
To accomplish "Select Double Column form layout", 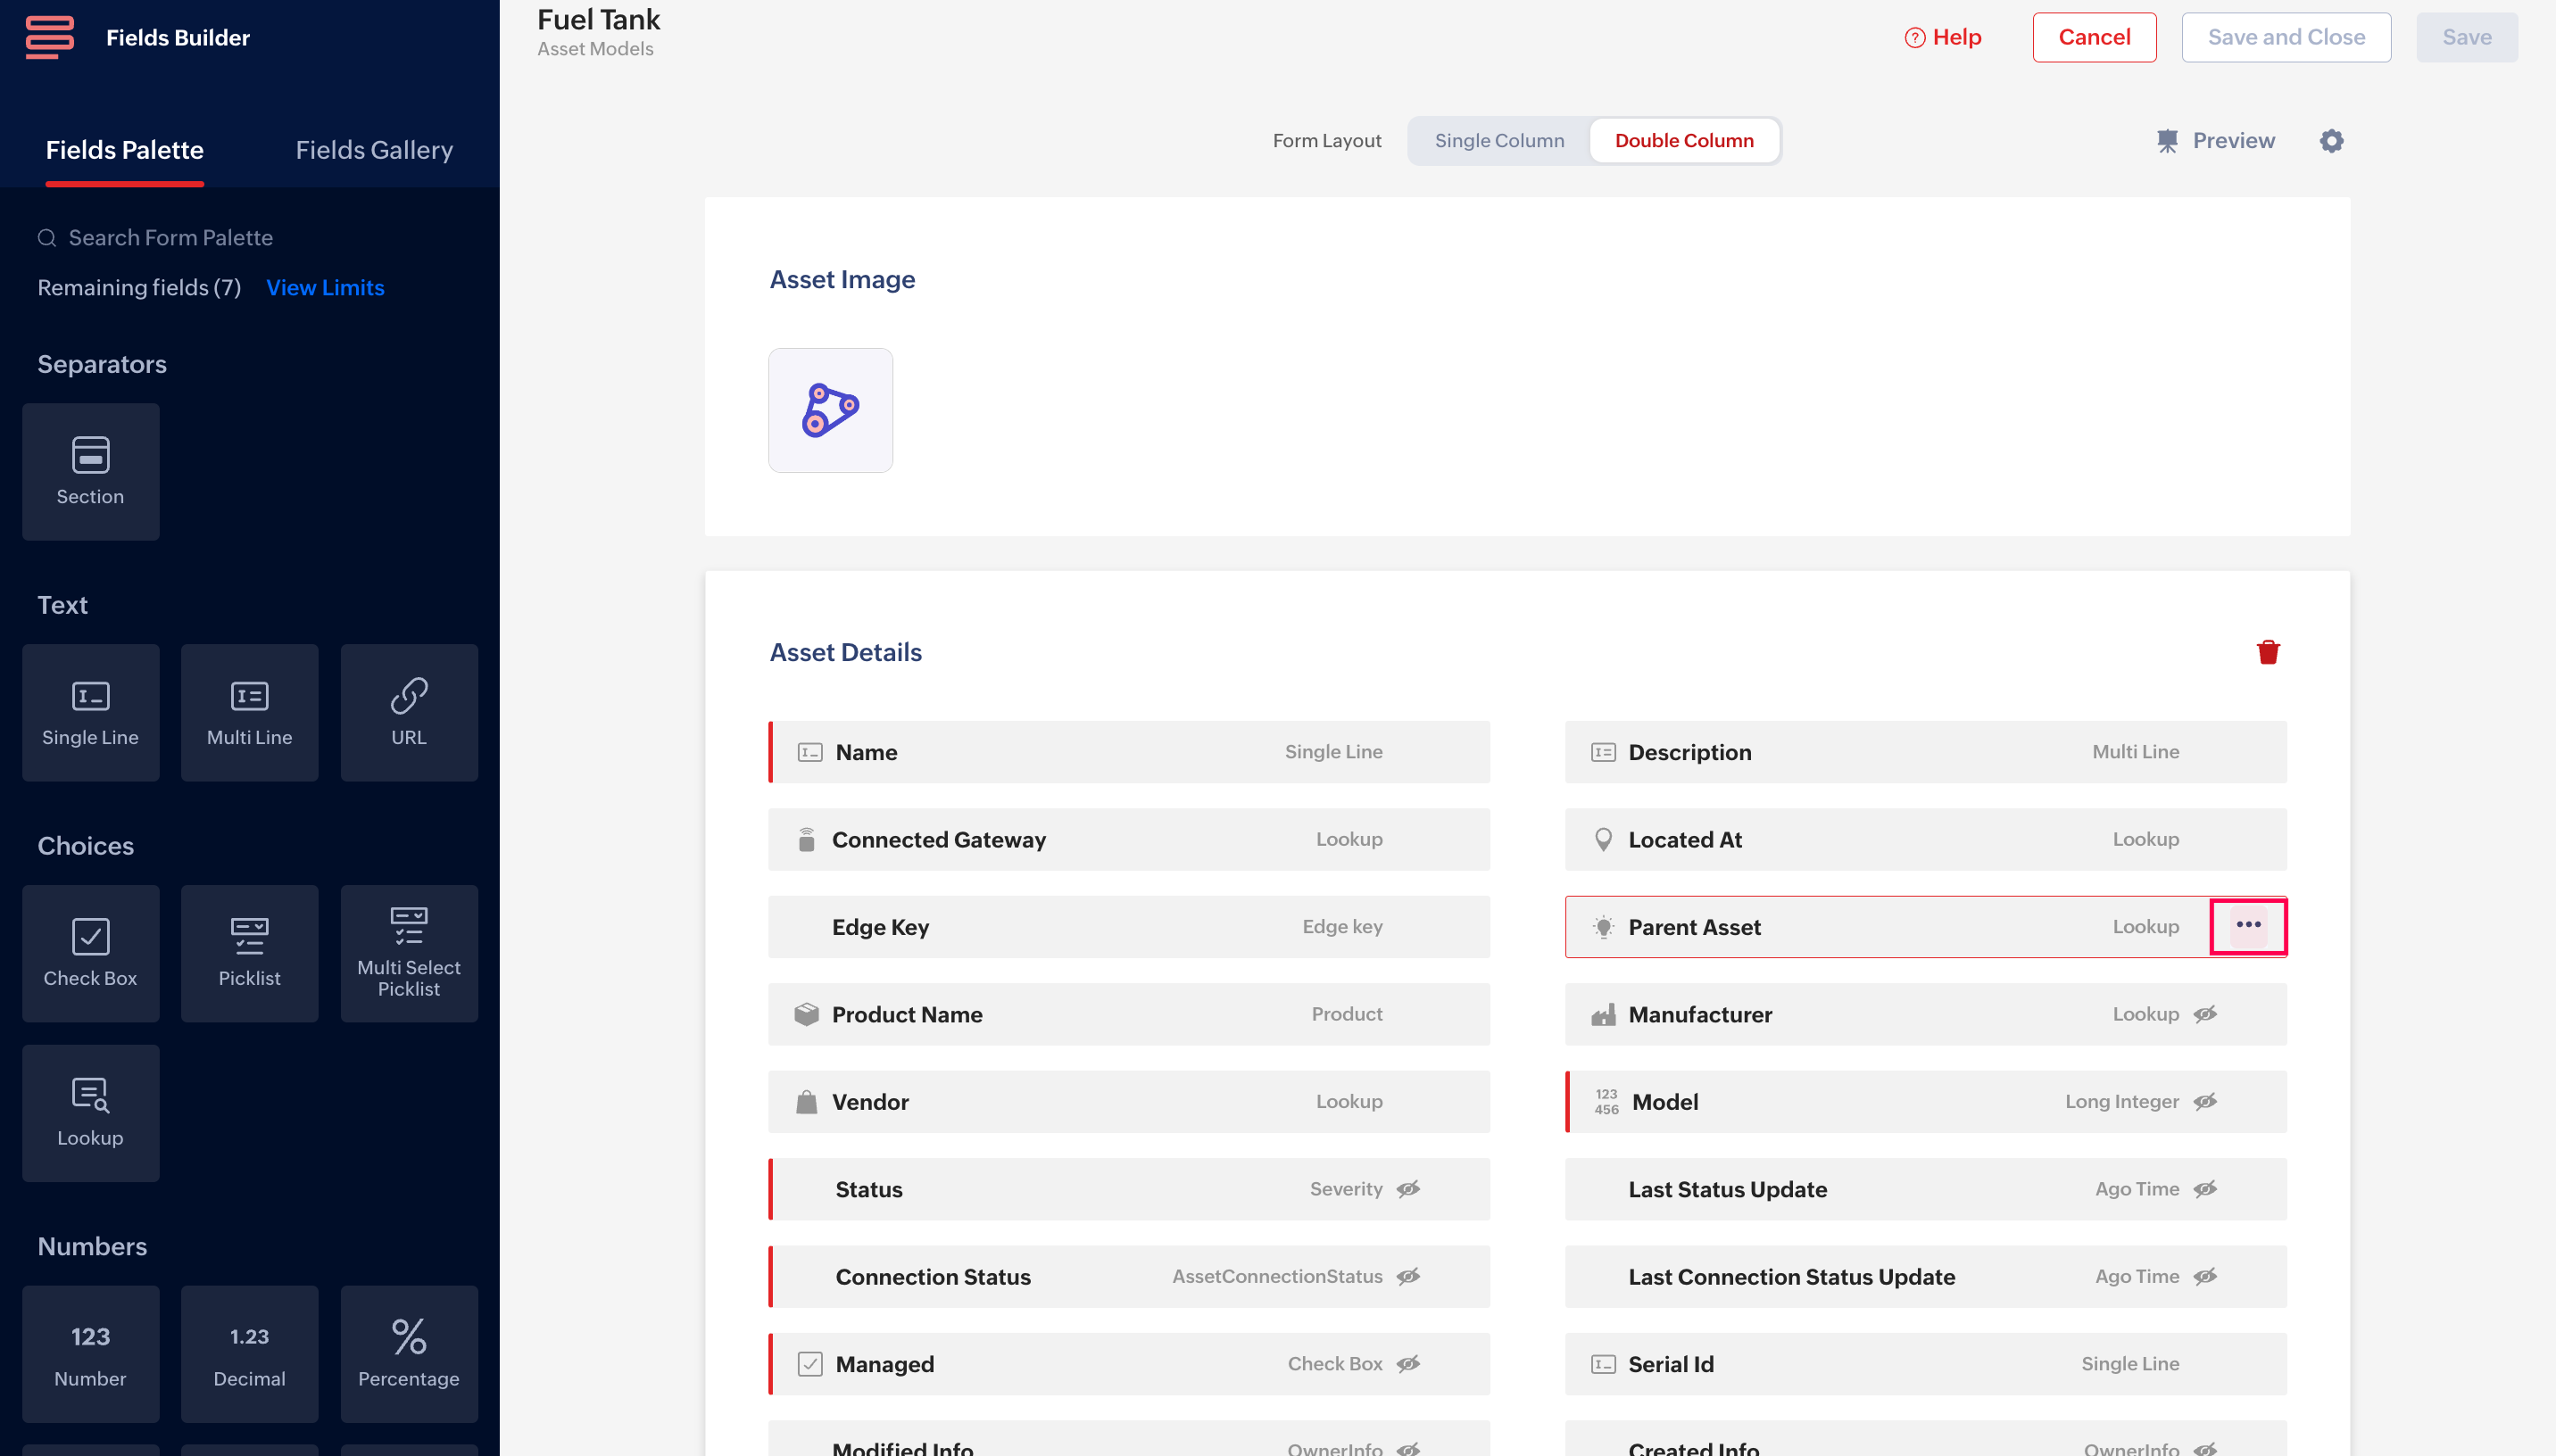I will [x=1683, y=141].
